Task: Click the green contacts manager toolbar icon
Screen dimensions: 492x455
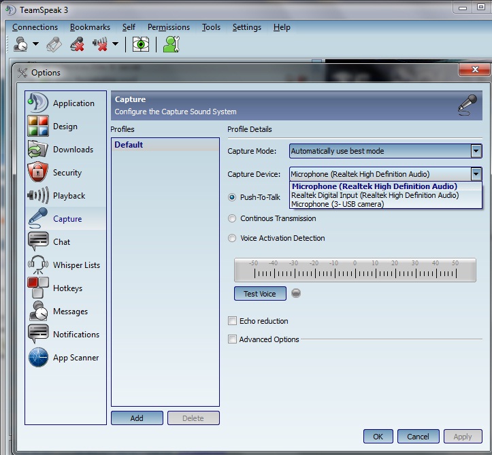Action: point(171,44)
